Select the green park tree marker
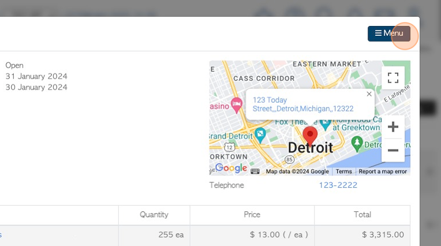The width and height of the screenshot is (441, 246). 357,144
